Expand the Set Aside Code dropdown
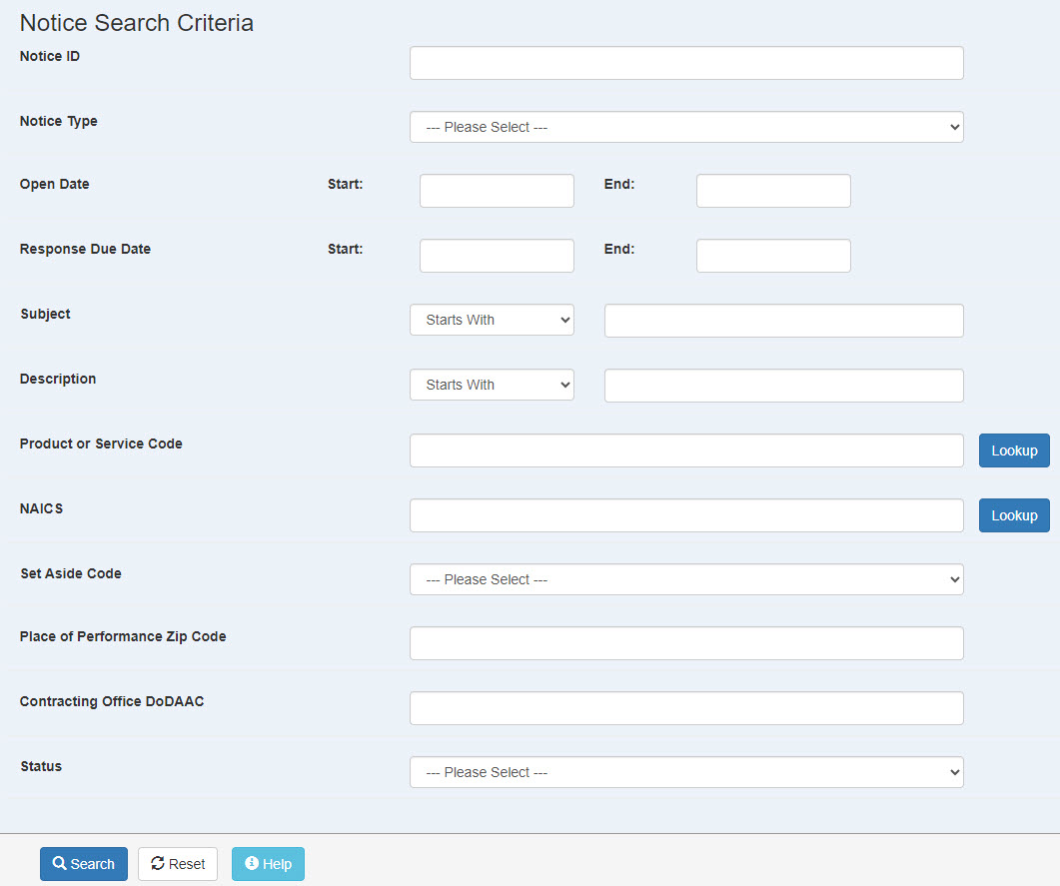1060x886 pixels. (x=686, y=579)
